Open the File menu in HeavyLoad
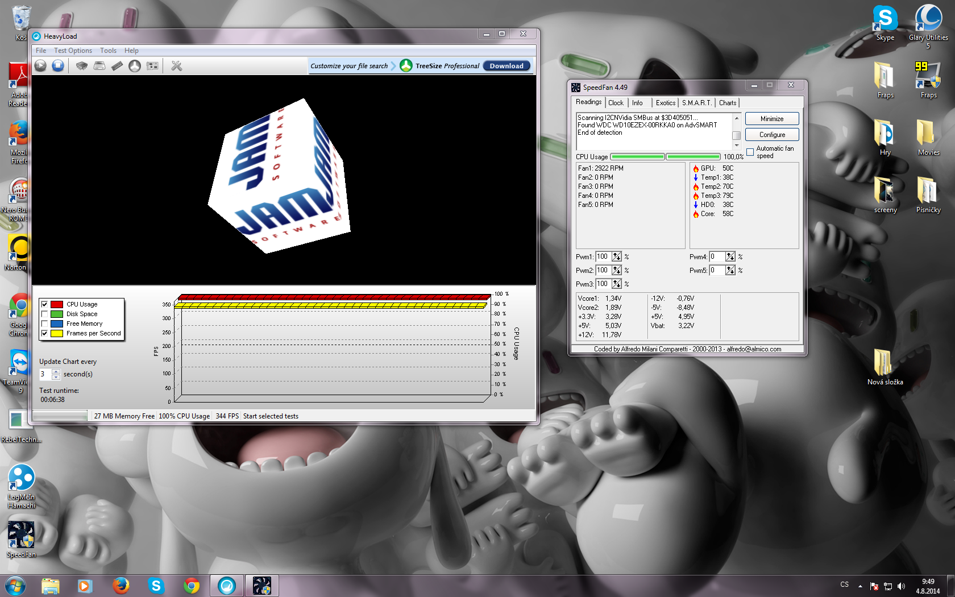 (41, 51)
